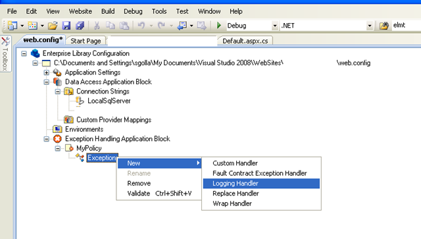Open the New Project dropdown arrow
This screenshot has height=239, width=421.
tap(22, 26)
